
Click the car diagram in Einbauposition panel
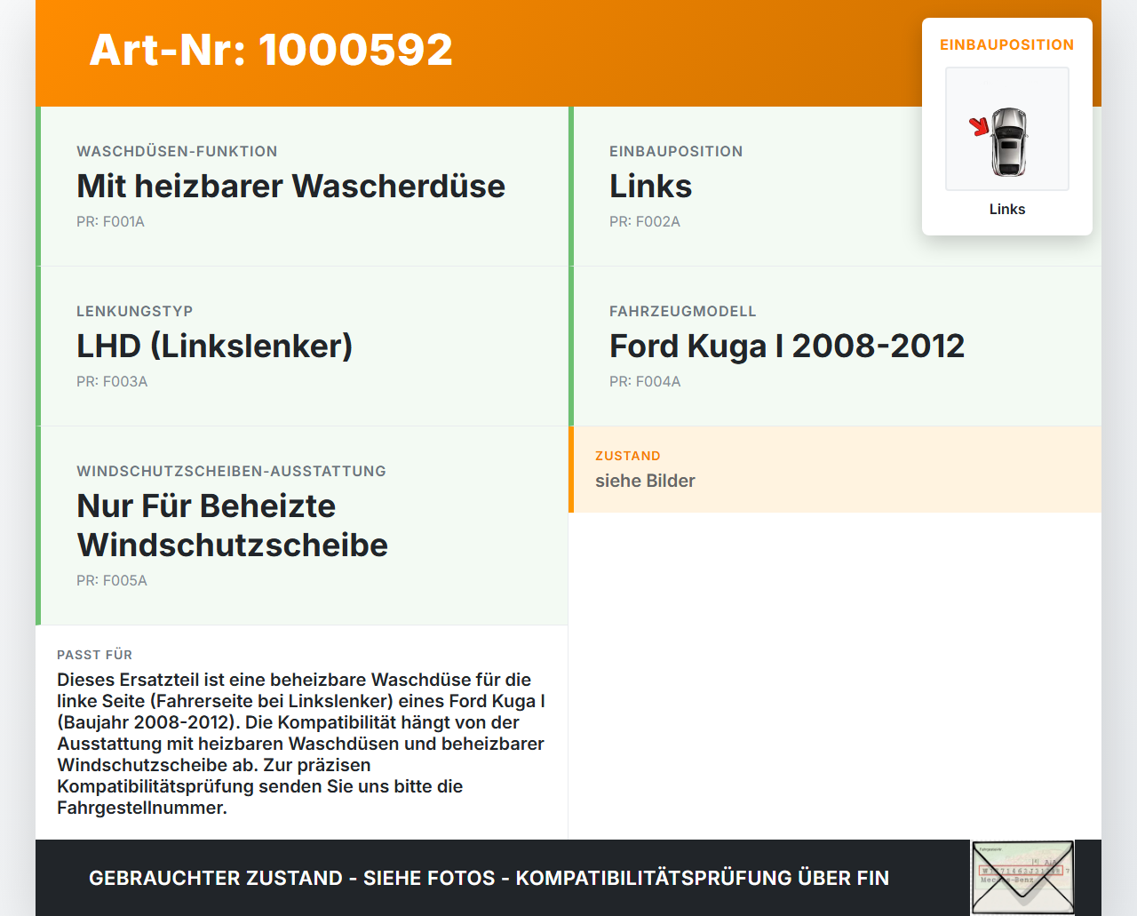pos(1006,128)
